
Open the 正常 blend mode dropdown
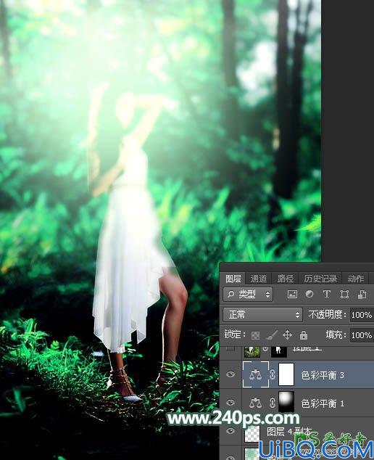[x=262, y=315]
